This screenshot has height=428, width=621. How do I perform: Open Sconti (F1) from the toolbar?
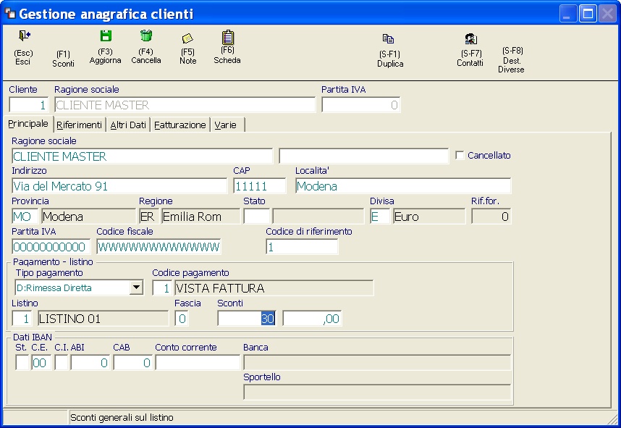63,59
